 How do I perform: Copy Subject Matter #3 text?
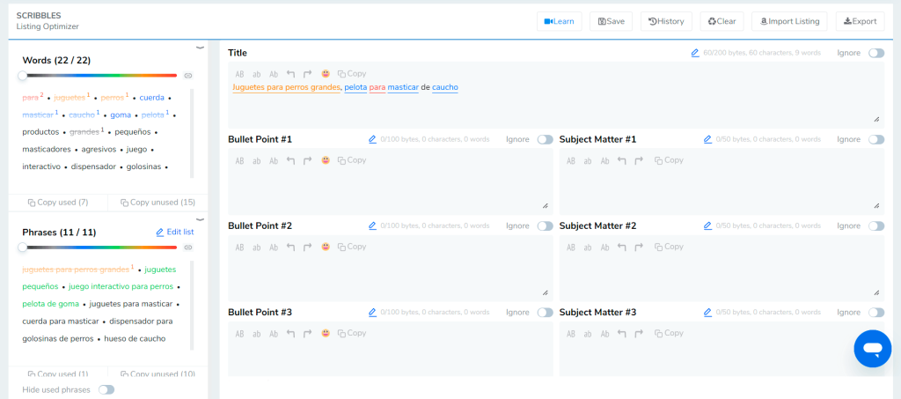[669, 333]
